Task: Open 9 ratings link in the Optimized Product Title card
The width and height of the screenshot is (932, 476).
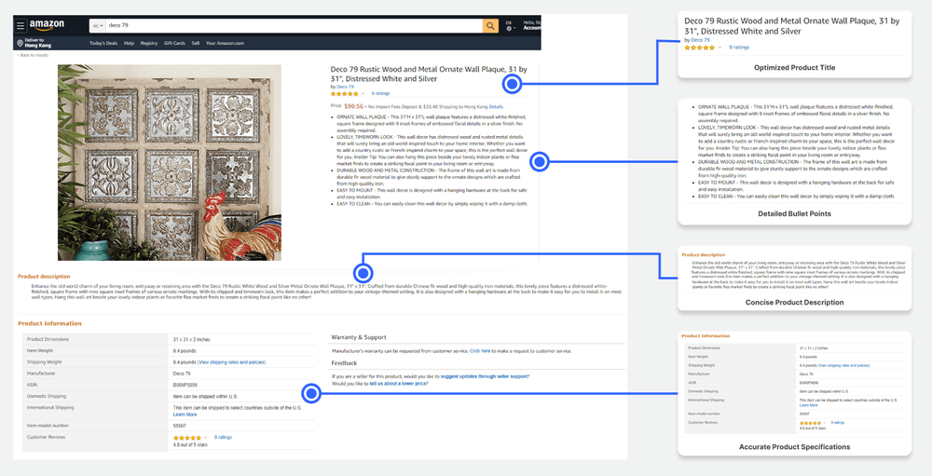Action: point(739,48)
